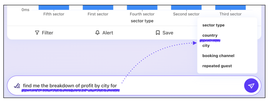The height and width of the screenshot is (103, 270).
Task: Choose the 'repeated guest' suggestion
Action: pyautogui.click(x=217, y=66)
